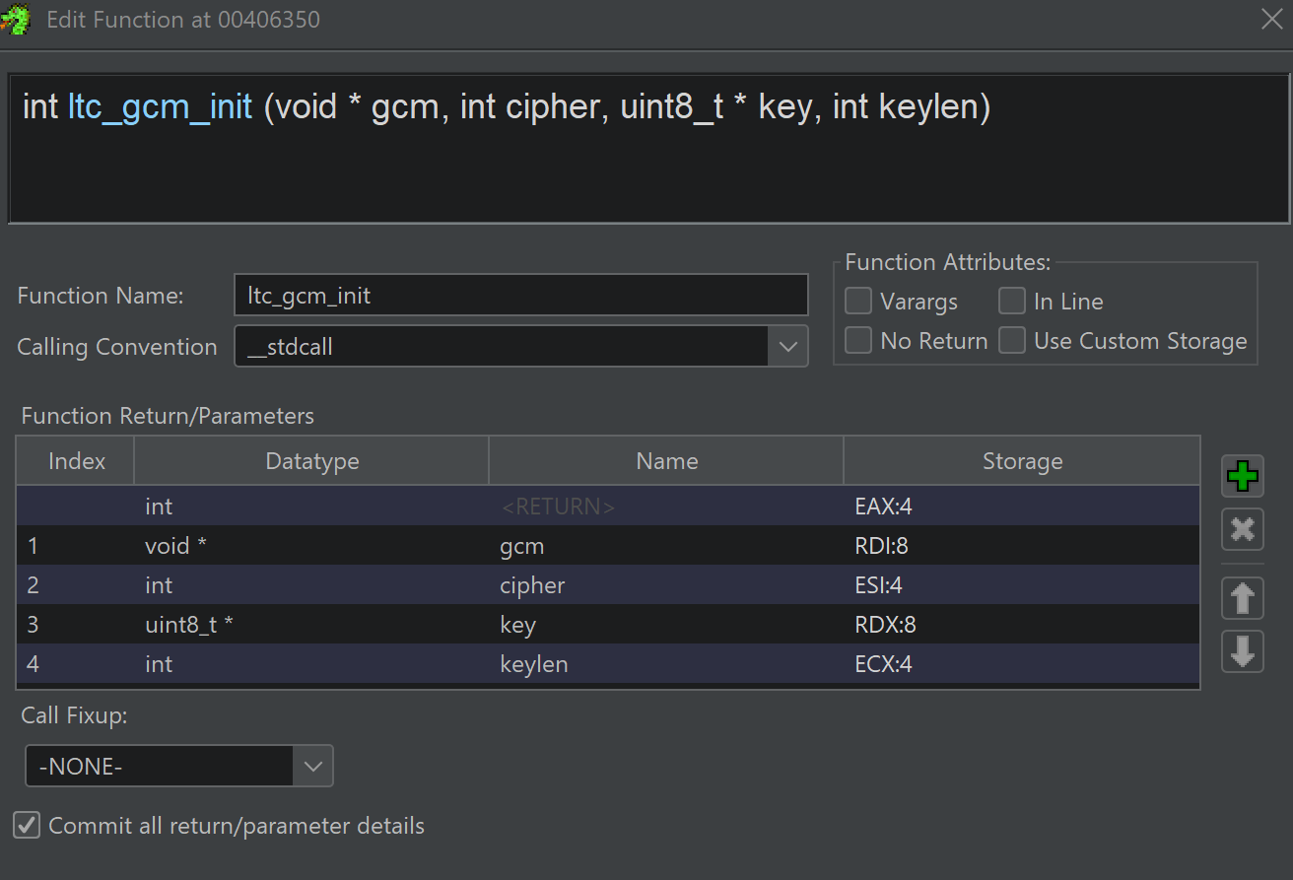The height and width of the screenshot is (880, 1293).
Task: Click ltc_gcm_init in the signature text
Action: pos(161,107)
